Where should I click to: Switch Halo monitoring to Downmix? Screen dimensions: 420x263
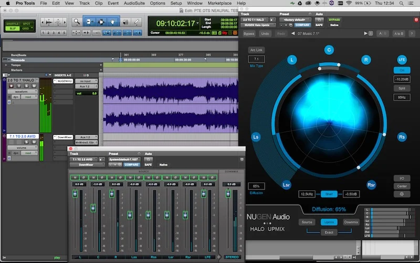coord(351,222)
